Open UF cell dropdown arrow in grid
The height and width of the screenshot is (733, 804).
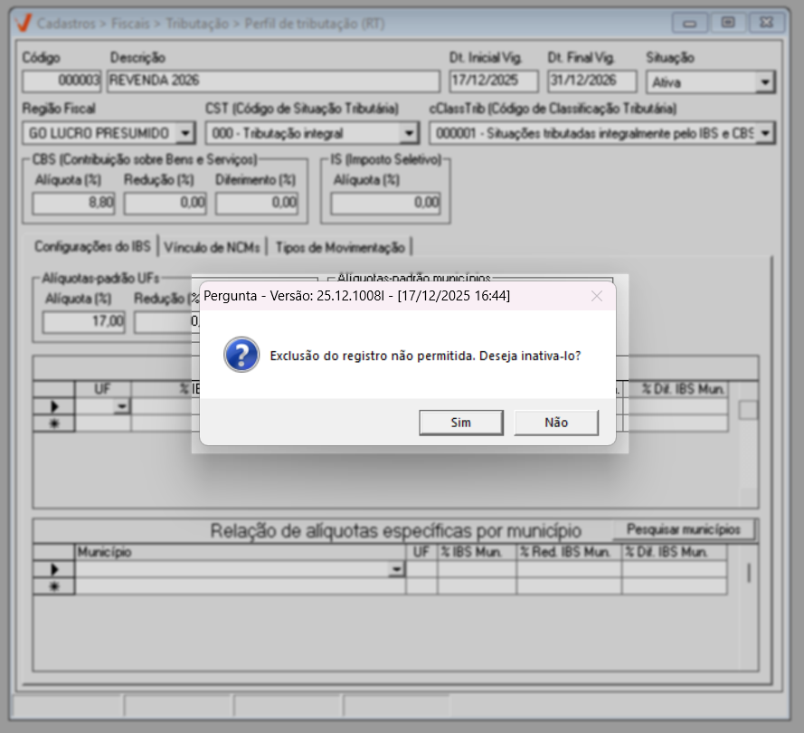coord(122,406)
